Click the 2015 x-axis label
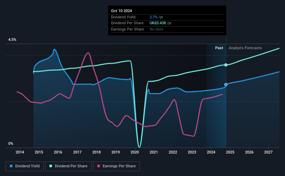285x176 pixels. (39, 152)
